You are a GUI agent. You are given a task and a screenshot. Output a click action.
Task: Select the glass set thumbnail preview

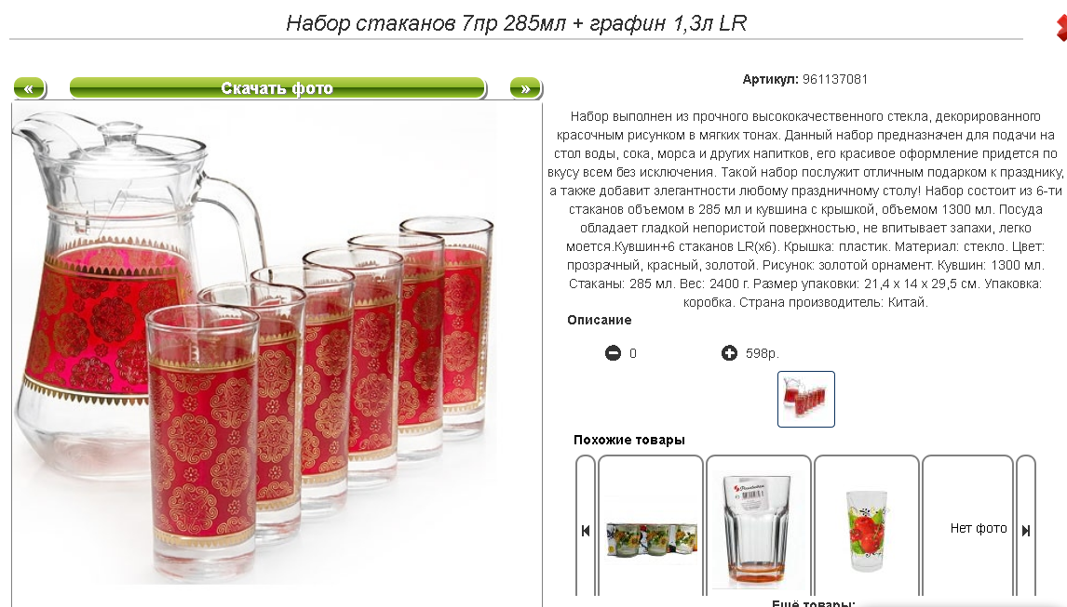[805, 399]
